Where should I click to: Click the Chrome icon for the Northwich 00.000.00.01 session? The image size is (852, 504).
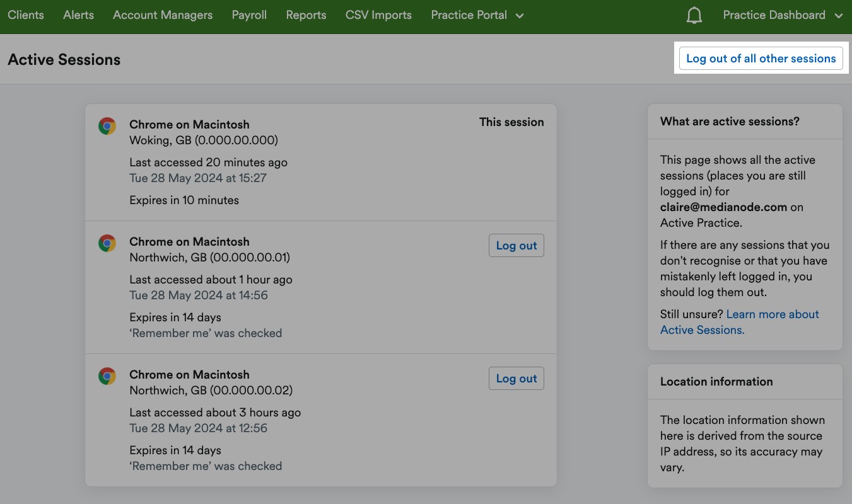pos(107,243)
